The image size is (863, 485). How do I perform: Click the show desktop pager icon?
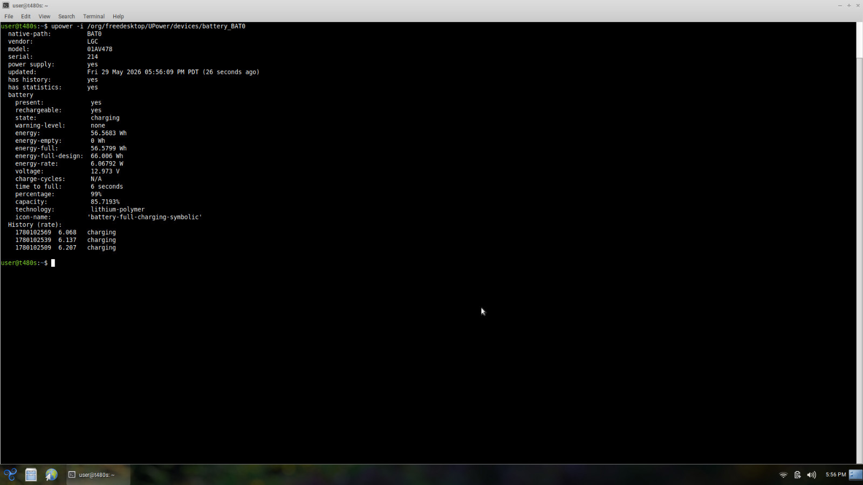pyautogui.click(x=855, y=475)
